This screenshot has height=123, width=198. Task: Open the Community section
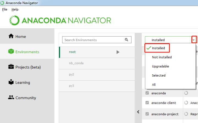(x=27, y=98)
